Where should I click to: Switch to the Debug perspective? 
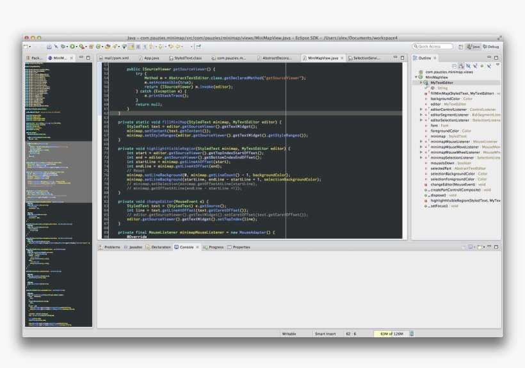coord(492,47)
